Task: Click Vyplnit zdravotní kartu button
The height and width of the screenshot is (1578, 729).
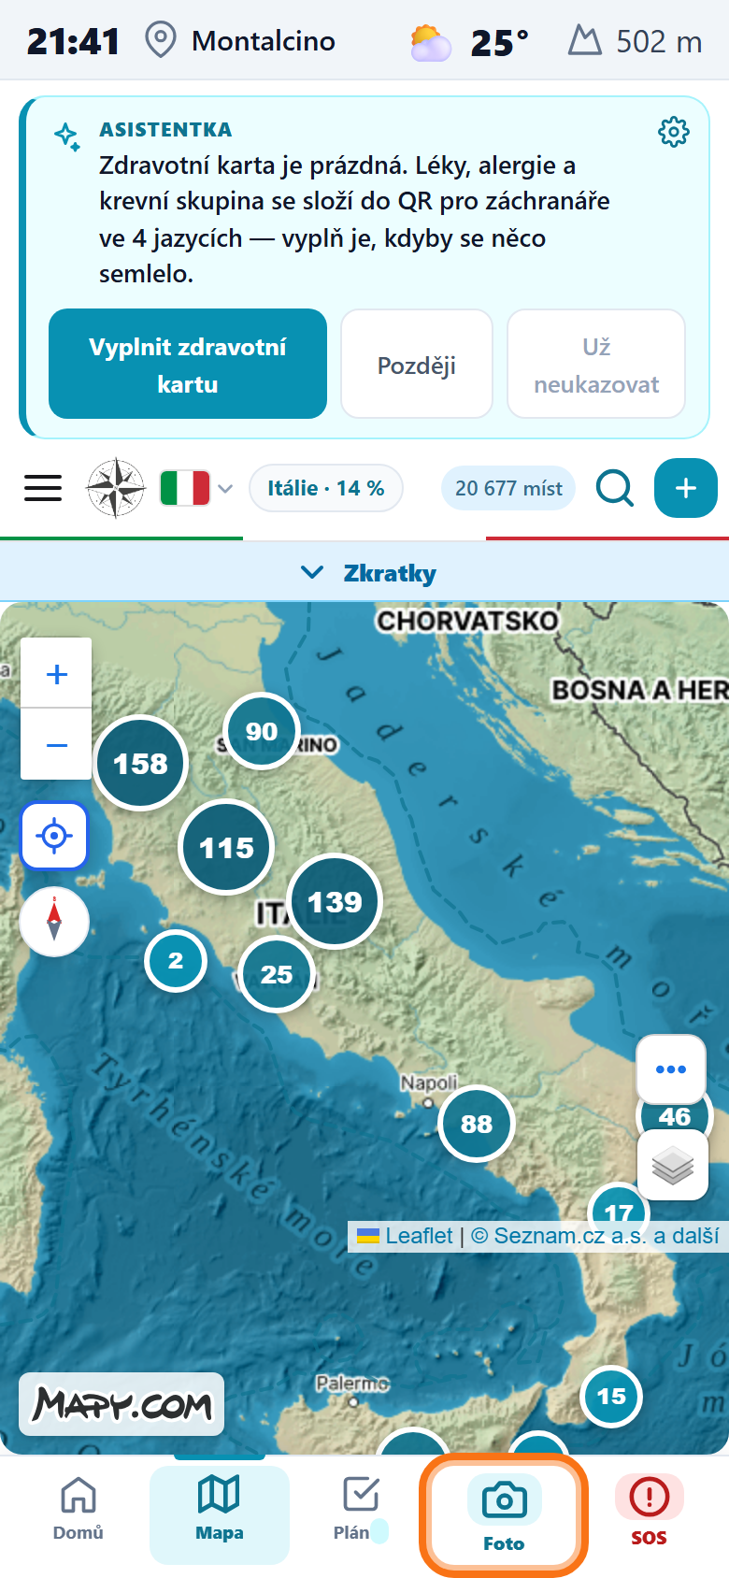Action: [188, 364]
